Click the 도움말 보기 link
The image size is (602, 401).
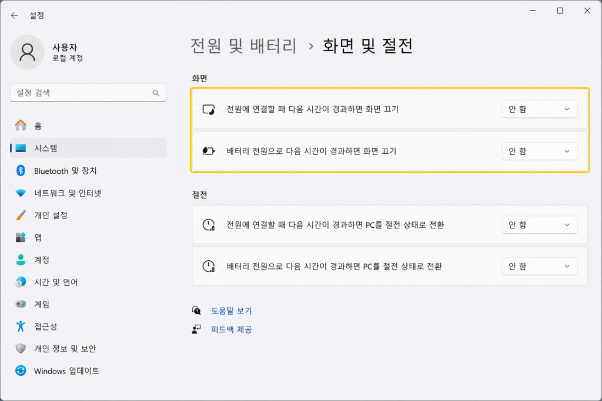pos(232,311)
